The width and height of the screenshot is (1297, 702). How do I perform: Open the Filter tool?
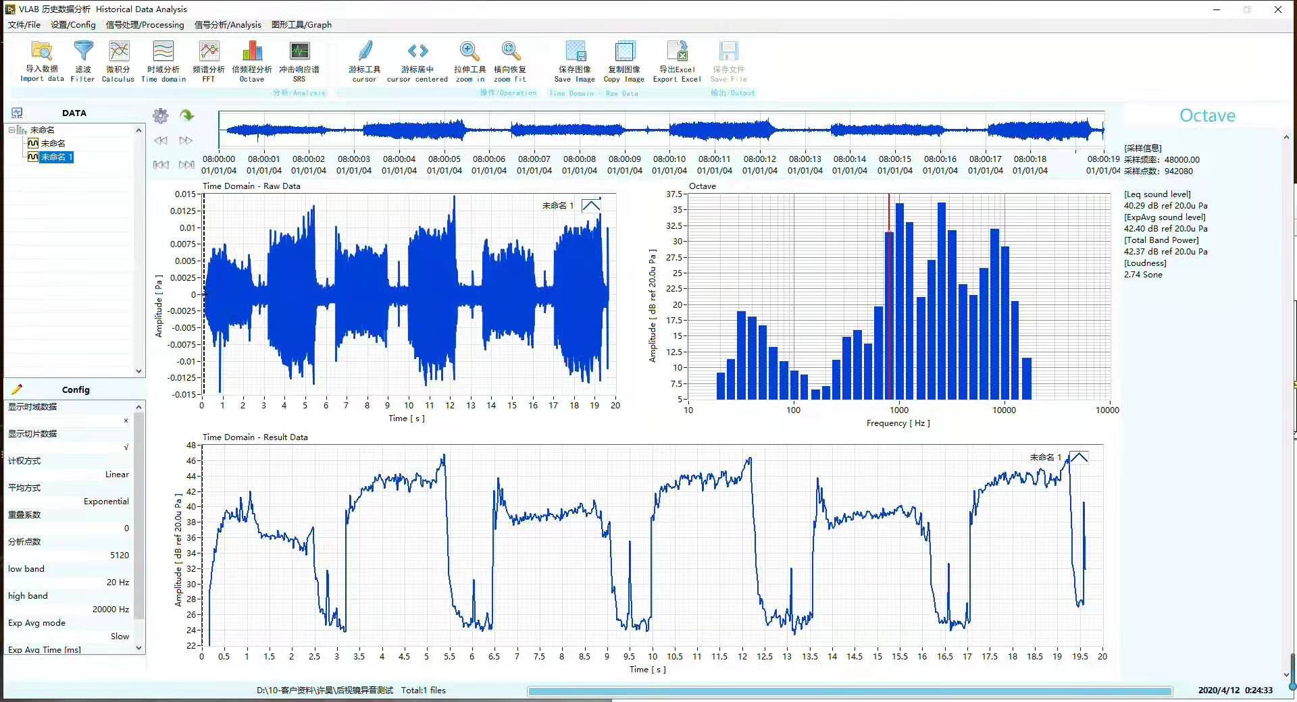83,61
